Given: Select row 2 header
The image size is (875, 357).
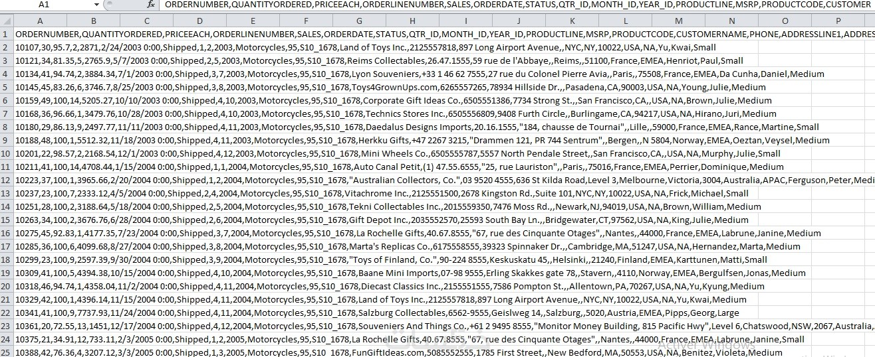Looking at the screenshot, I should (7, 47).
